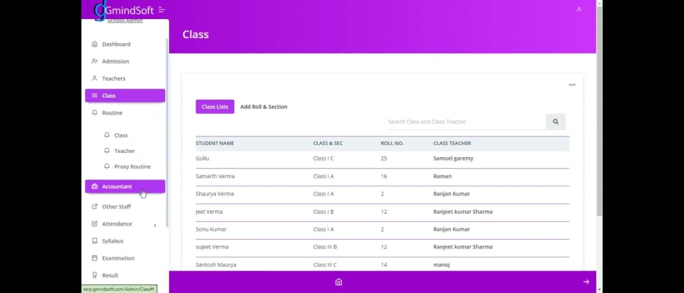Click Class I C cell in Gullu row
Image resolution: width=684 pixels, height=293 pixels.
(x=324, y=158)
